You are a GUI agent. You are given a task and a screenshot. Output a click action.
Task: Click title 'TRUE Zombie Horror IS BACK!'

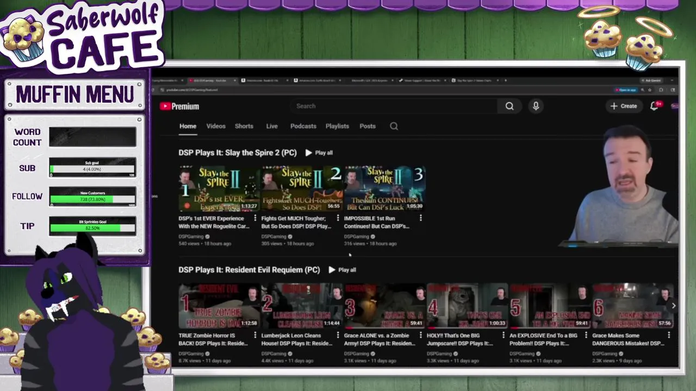(x=214, y=339)
